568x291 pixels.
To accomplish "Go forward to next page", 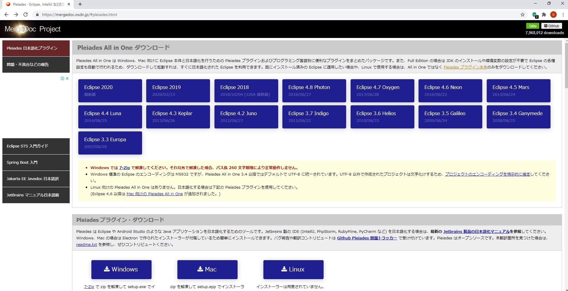I will pyautogui.click(x=16, y=15).
